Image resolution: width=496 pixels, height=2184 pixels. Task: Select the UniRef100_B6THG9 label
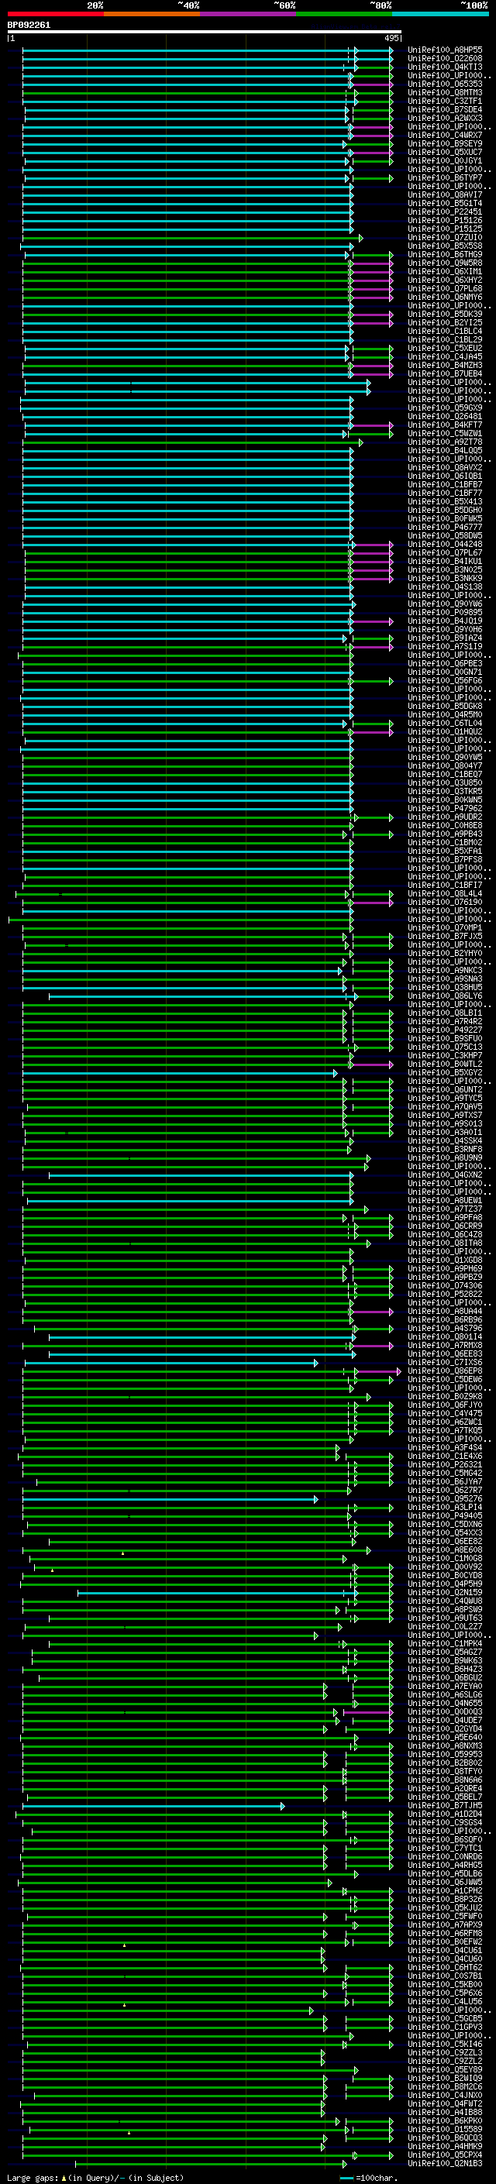tap(445, 254)
